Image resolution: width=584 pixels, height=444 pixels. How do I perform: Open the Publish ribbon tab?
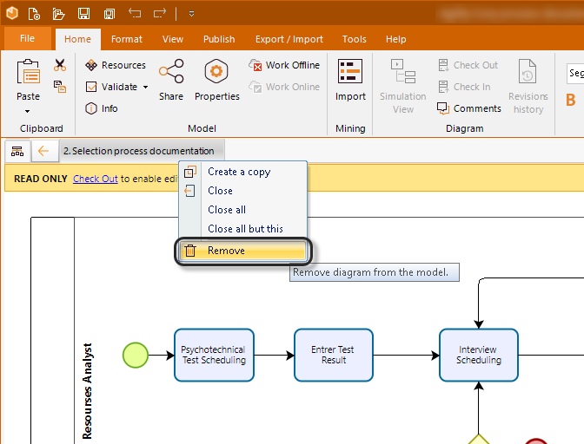(x=219, y=39)
